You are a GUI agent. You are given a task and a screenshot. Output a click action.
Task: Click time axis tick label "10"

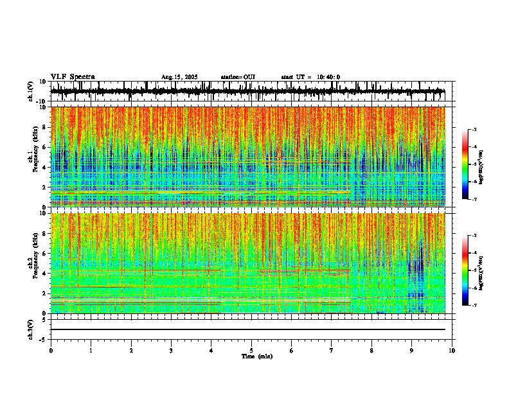tap(452, 351)
